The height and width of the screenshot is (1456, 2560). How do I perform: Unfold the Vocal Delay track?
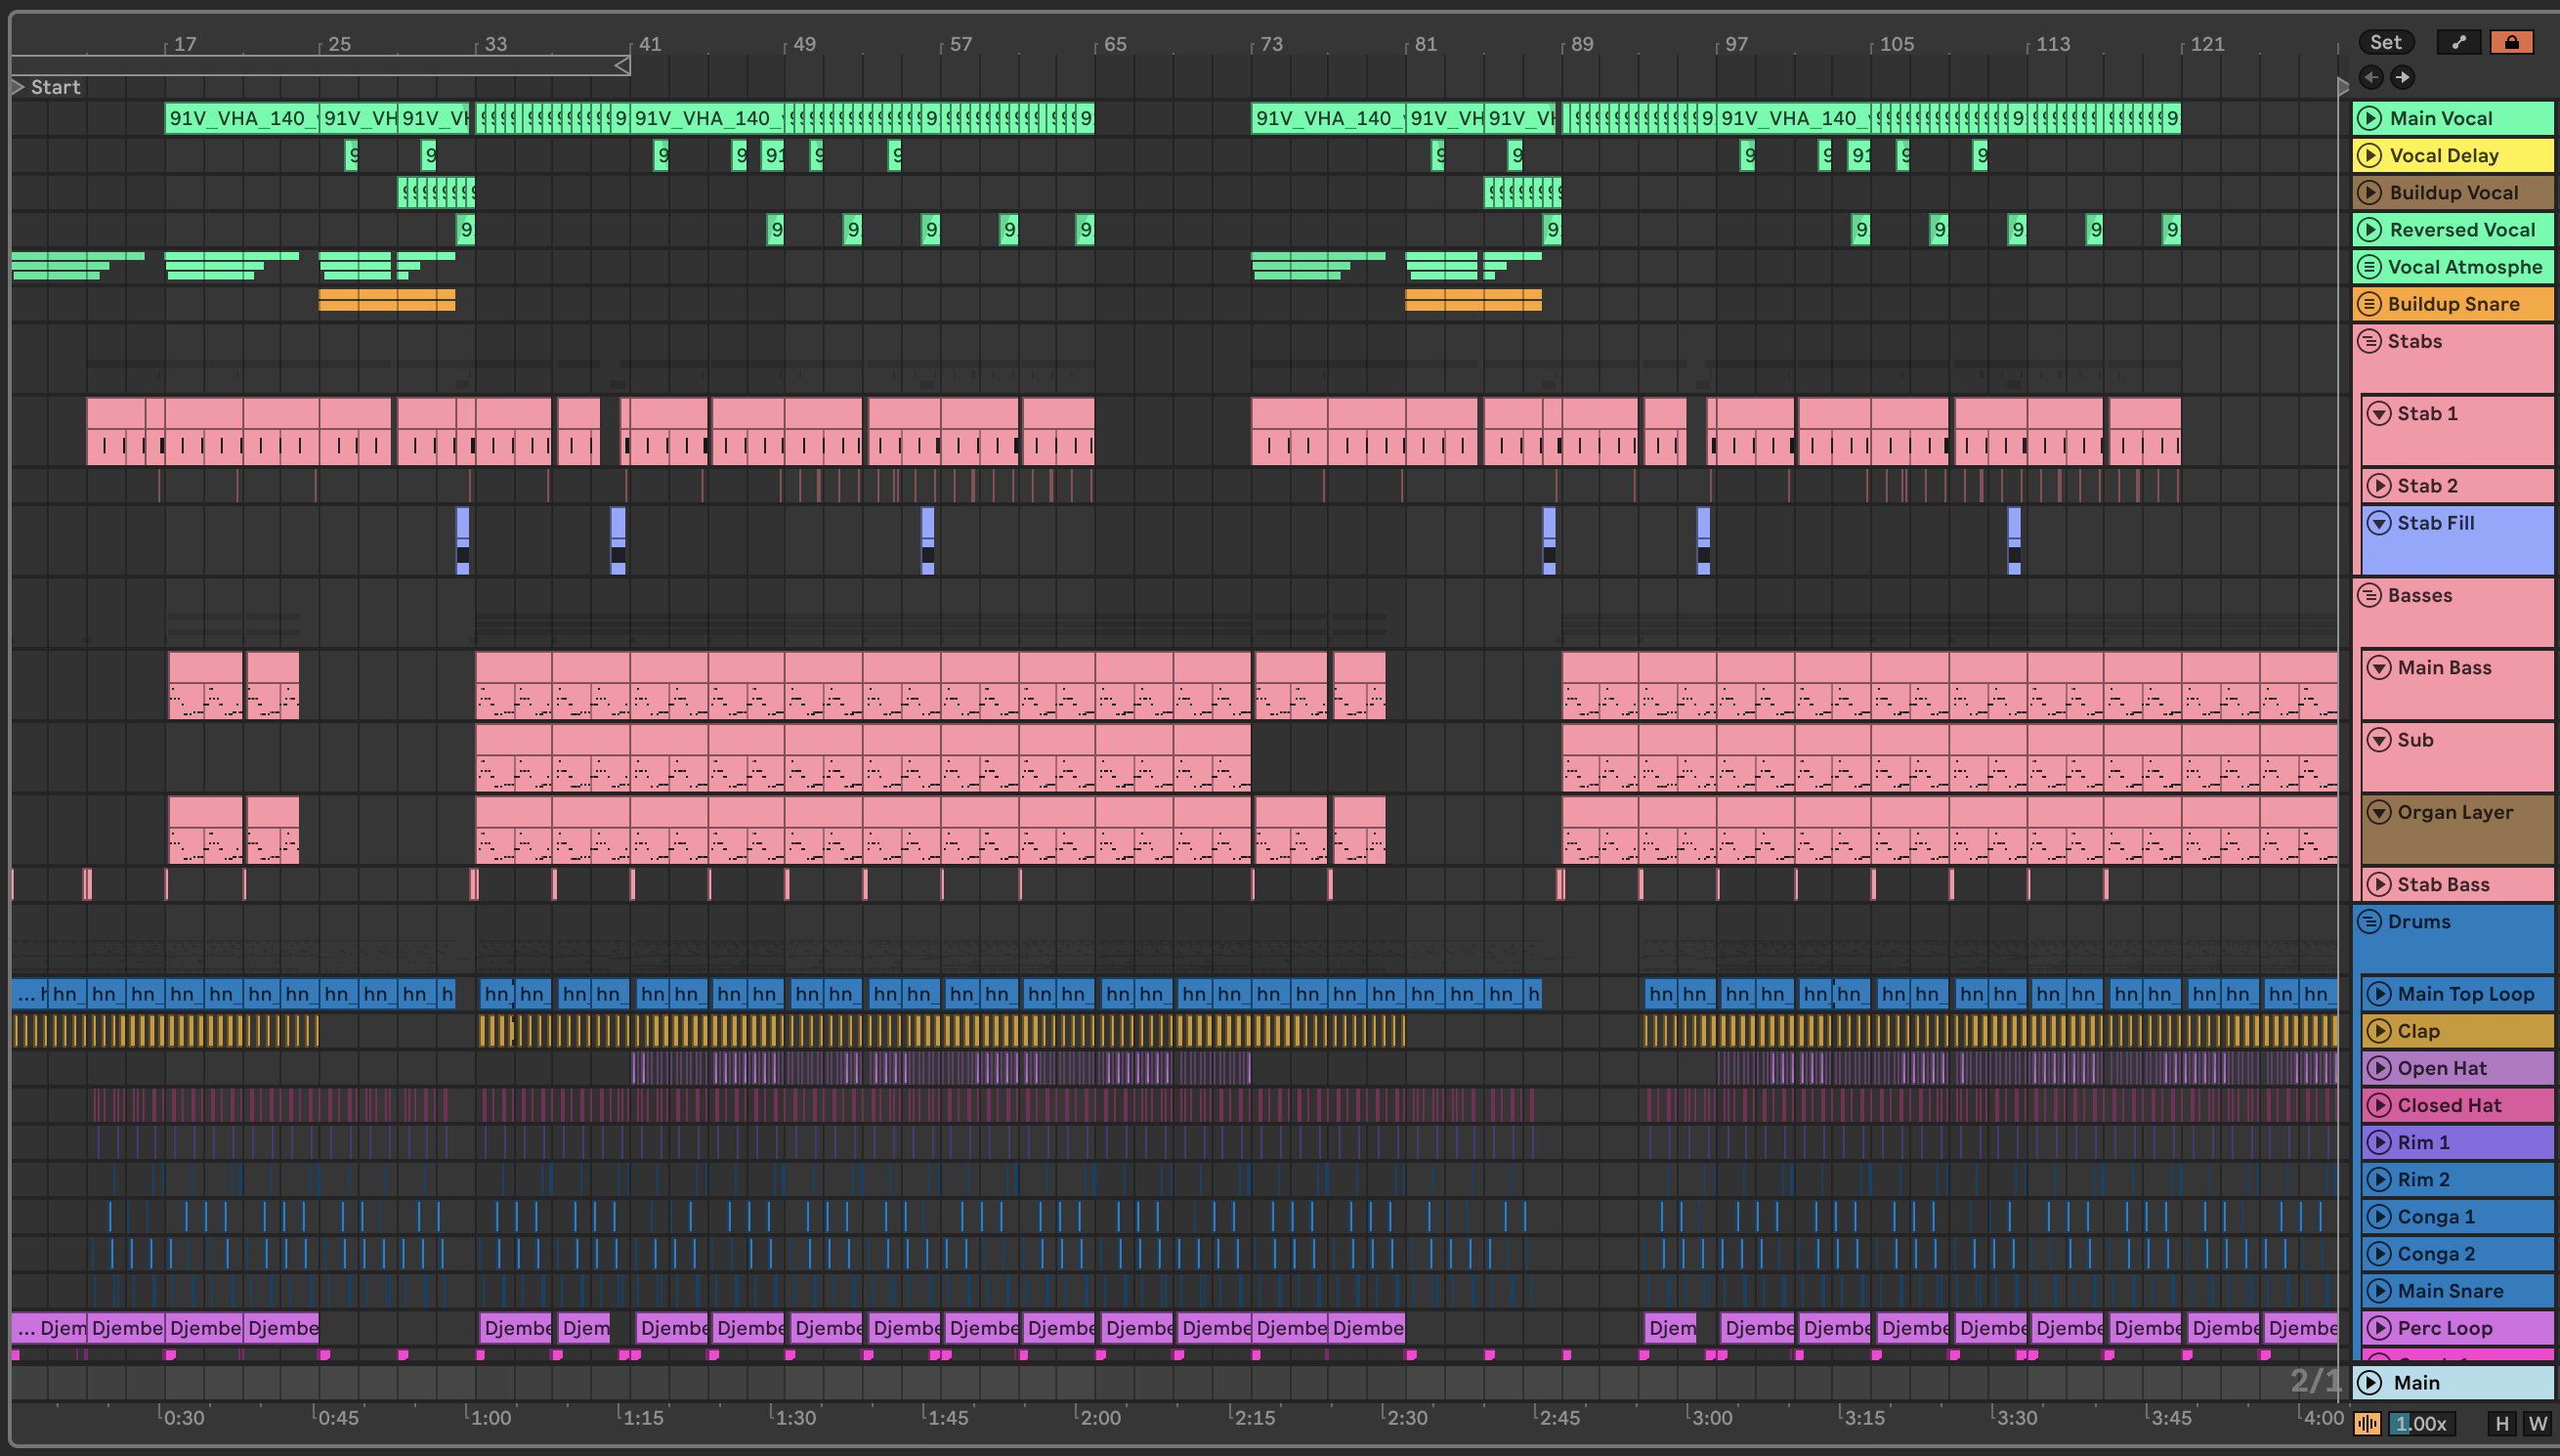[2369, 155]
